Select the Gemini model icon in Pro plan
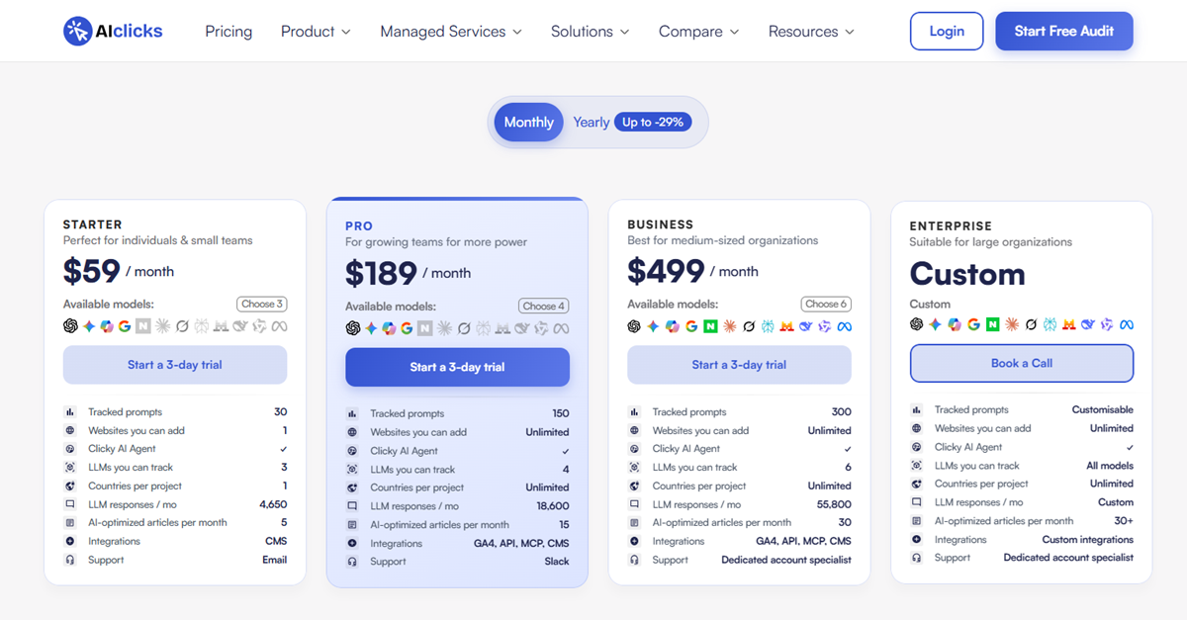The width and height of the screenshot is (1187, 620). 371,328
